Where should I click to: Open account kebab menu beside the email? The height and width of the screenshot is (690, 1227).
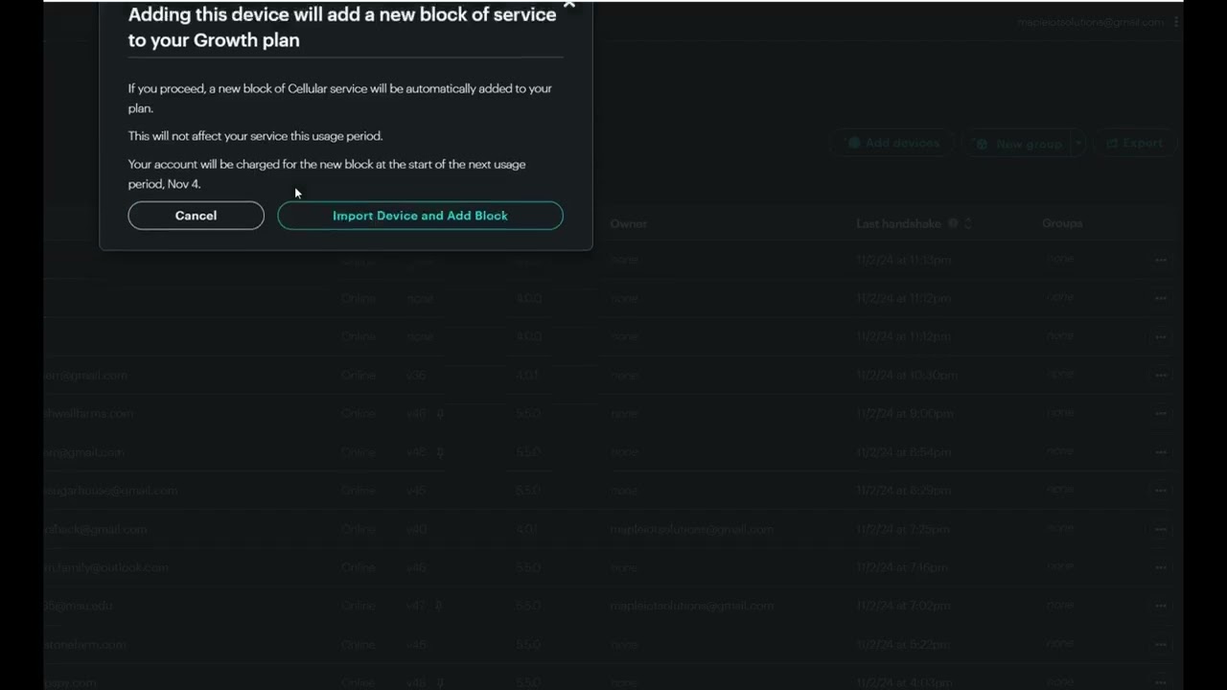1176,22
